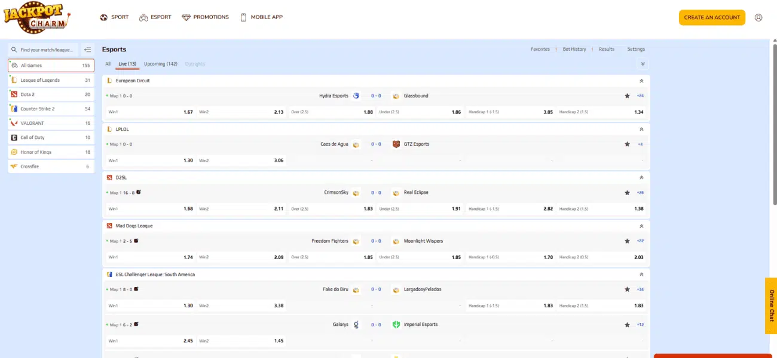This screenshot has height=358, width=777.
Task: Star the Caes de Agua vs GTZ Esports match
Action: coord(627,144)
